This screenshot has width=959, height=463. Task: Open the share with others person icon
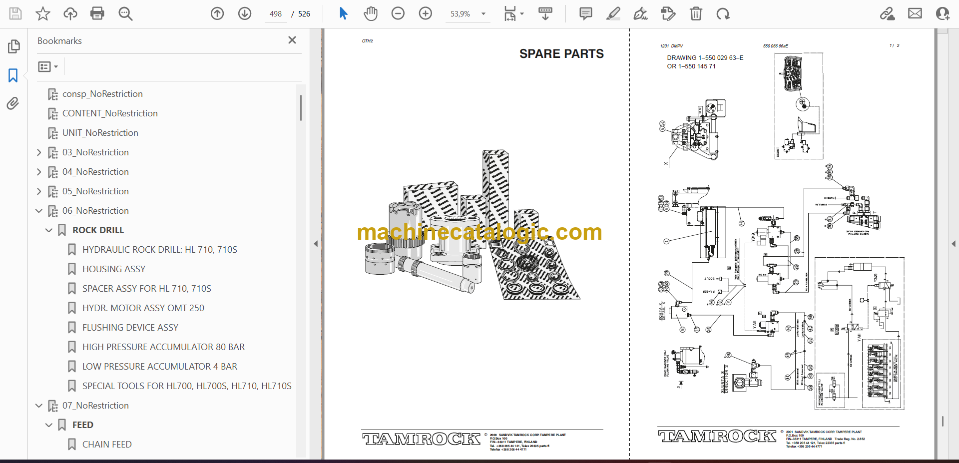click(x=943, y=13)
